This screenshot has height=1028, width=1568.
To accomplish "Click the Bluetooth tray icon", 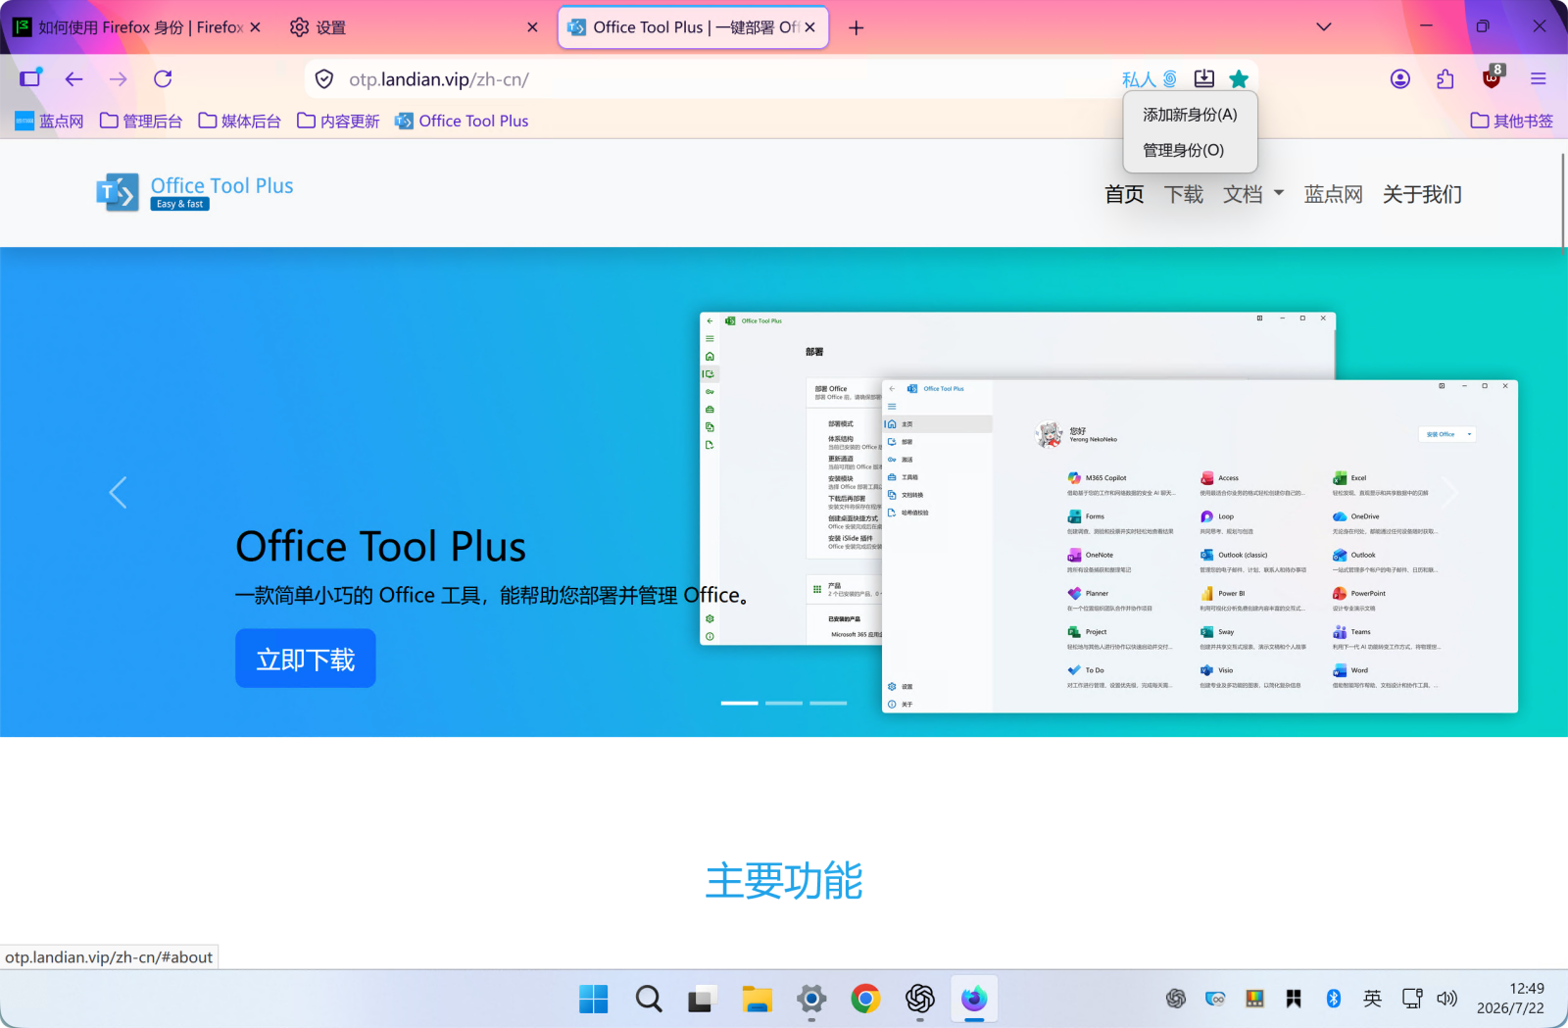I will tap(1333, 999).
